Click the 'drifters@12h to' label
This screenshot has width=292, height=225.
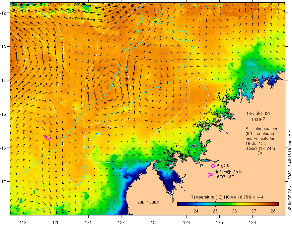tap(229, 172)
